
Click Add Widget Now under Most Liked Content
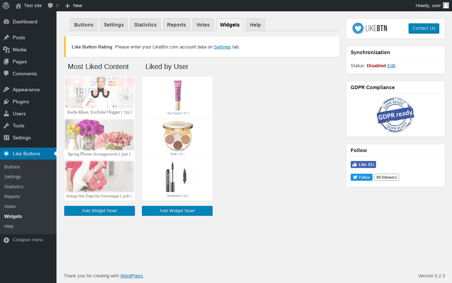point(100,211)
